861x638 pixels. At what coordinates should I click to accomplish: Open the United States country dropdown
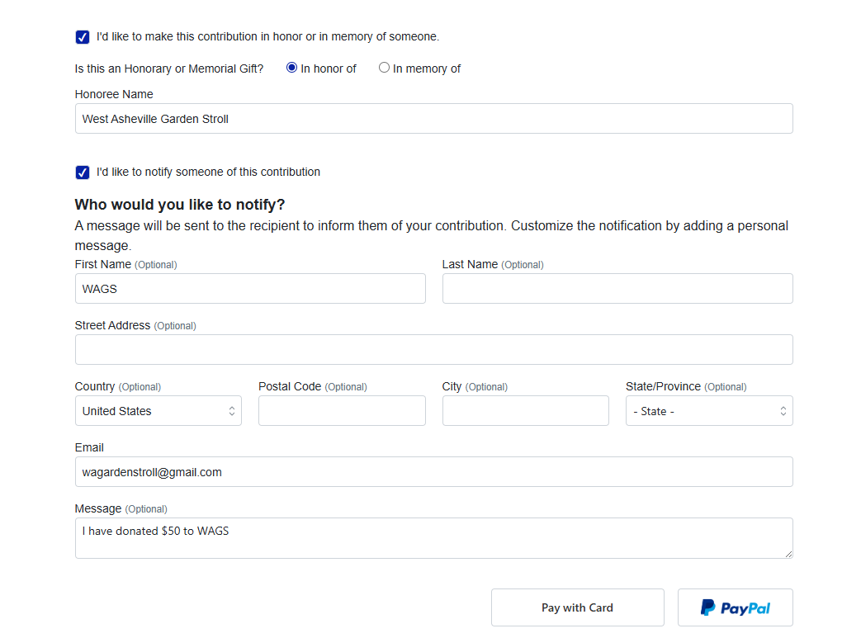(x=158, y=411)
